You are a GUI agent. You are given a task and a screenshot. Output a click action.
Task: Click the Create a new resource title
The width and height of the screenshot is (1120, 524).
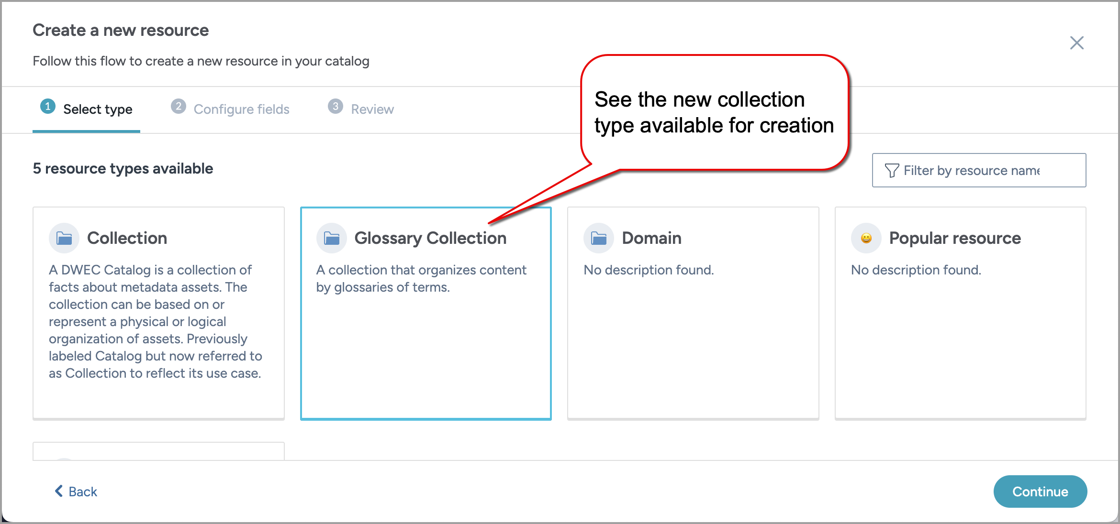tap(121, 30)
